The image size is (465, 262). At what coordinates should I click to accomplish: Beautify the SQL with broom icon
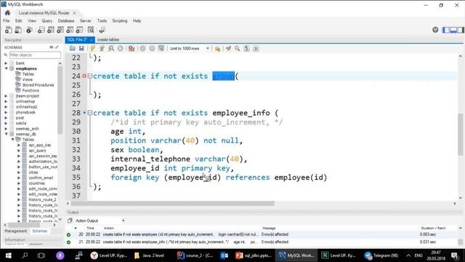click(228, 49)
